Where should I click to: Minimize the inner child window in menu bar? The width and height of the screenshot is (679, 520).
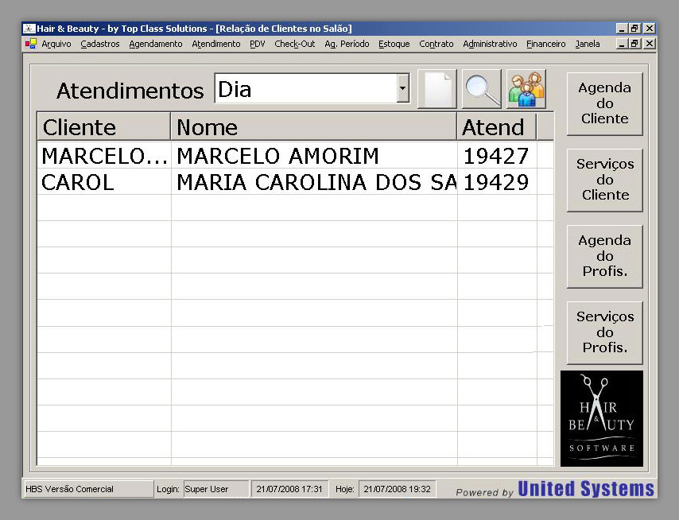(622, 44)
